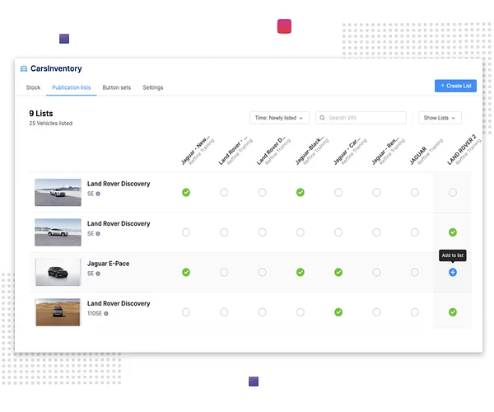The height and width of the screenshot is (412, 494).
Task: Click magnifier icon in VIN search box
Action: pos(323,118)
